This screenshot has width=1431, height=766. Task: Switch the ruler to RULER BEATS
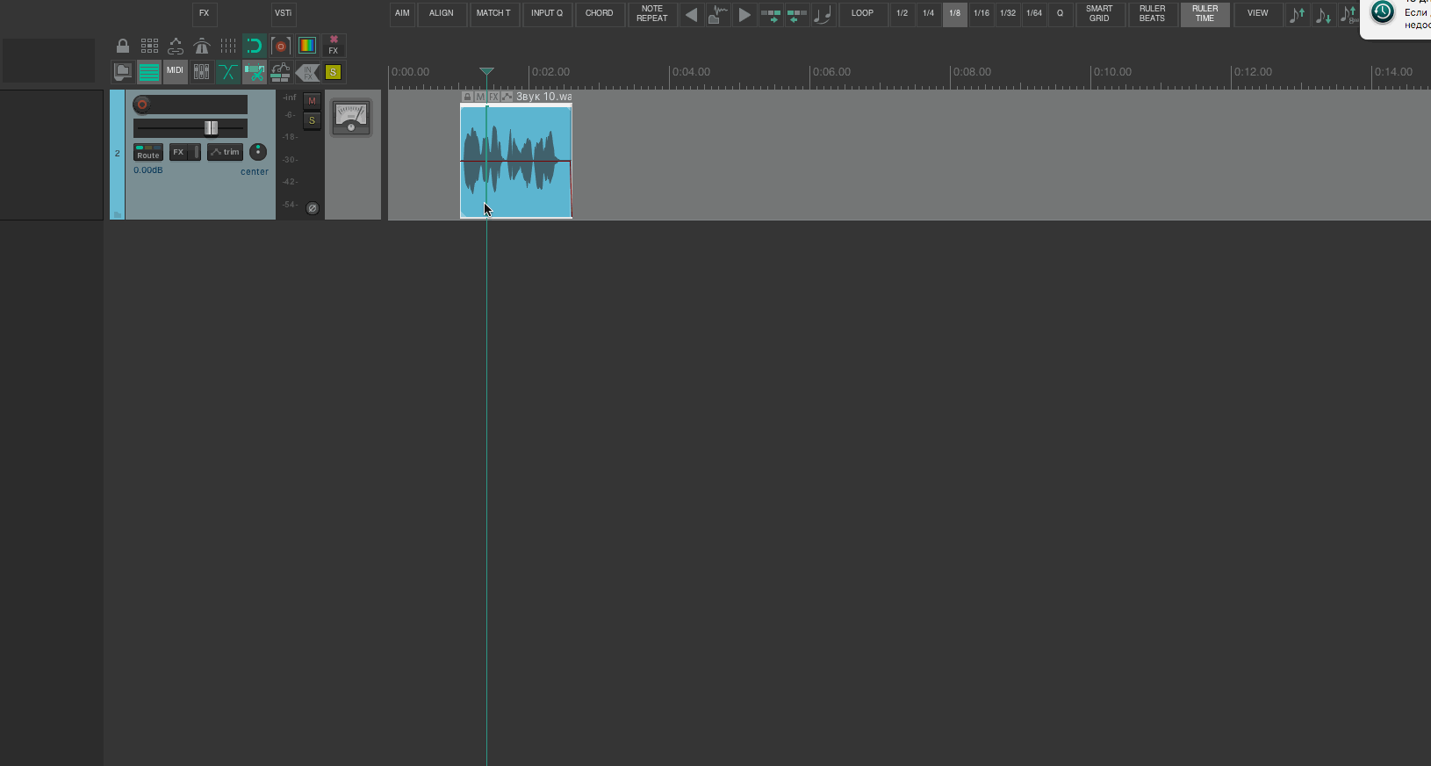click(x=1153, y=14)
